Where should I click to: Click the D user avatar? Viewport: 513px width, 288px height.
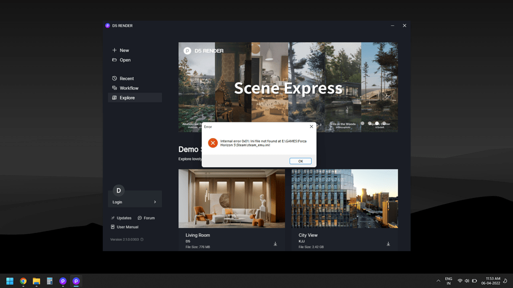pyautogui.click(x=119, y=190)
